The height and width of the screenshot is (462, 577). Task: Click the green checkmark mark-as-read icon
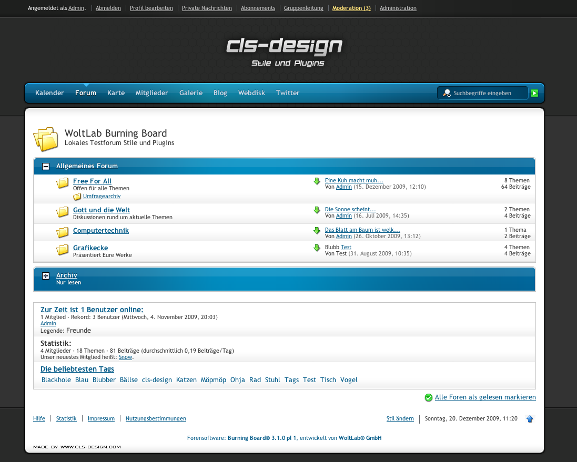428,398
